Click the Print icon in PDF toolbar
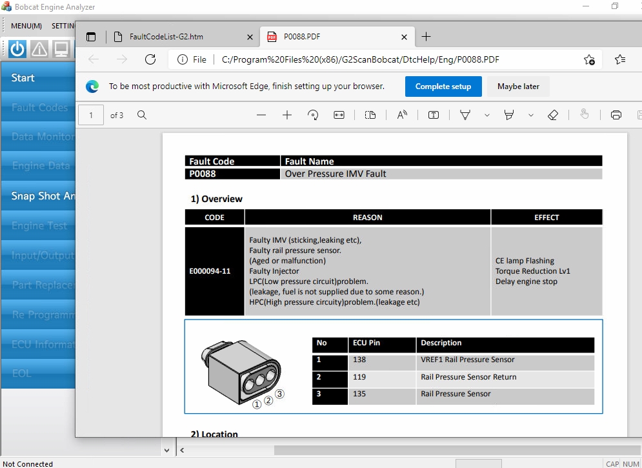Image resolution: width=642 pixels, height=468 pixels. pos(616,115)
